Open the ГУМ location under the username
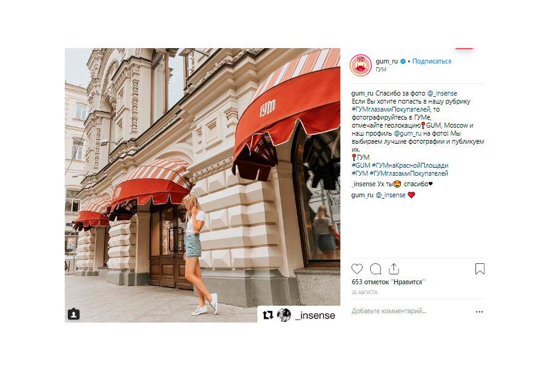Viewport: 555px width, 370px height. (381, 70)
